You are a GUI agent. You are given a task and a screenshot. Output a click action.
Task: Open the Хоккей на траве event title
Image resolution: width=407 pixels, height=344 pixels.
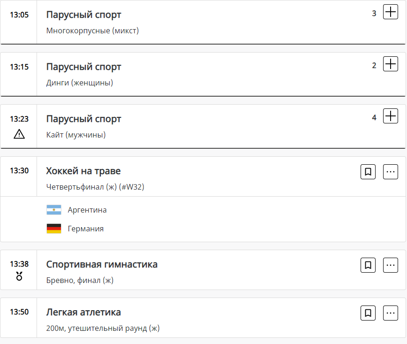pos(83,171)
